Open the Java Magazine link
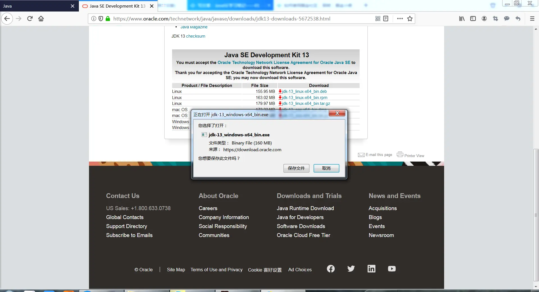This screenshot has height=292, width=539. (x=194, y=27)
